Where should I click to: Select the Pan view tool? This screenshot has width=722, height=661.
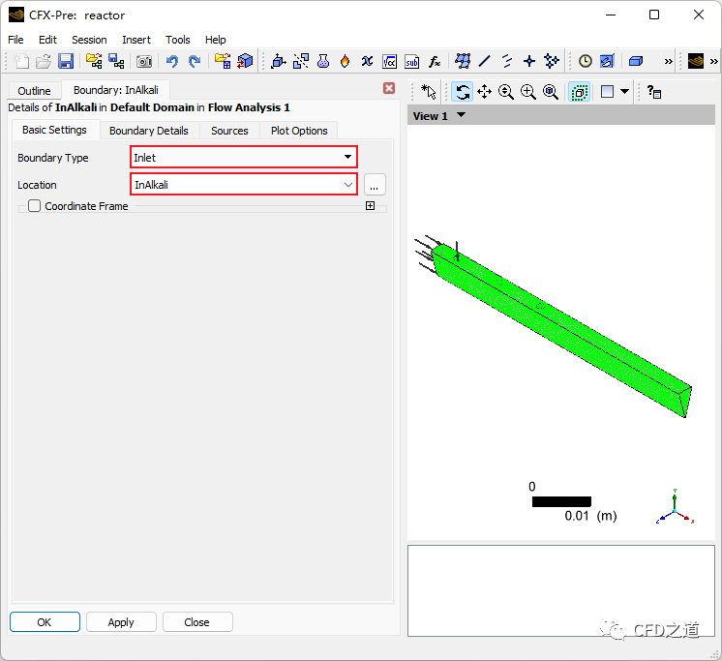(x=484, y=92)
